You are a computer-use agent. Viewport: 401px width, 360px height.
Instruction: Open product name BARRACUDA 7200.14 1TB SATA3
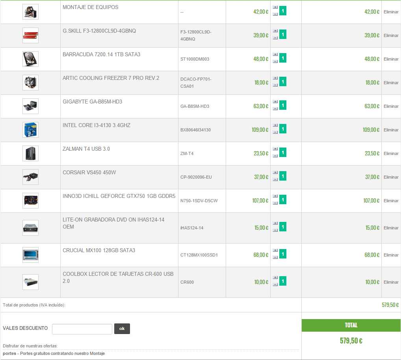tap(102, 54)
